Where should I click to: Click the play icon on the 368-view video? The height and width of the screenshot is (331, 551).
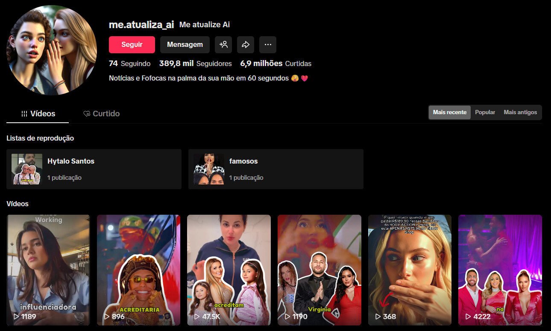tap(378, 317)
